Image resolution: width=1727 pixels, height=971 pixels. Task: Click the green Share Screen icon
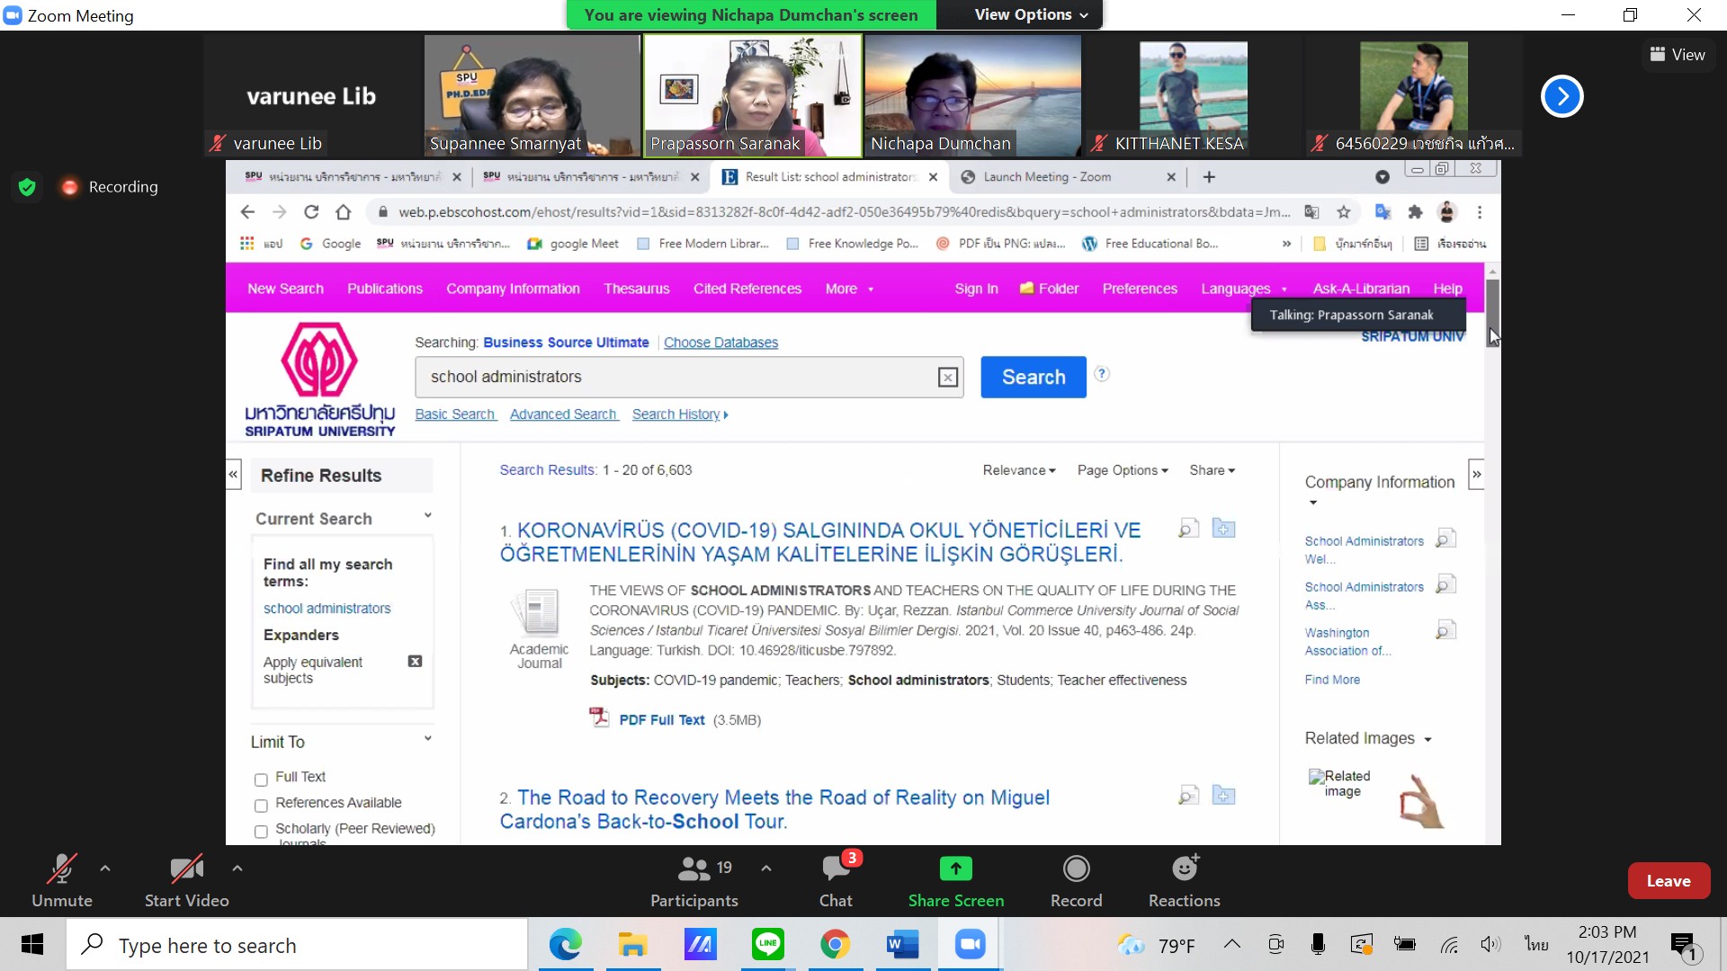tap(955, 869)
